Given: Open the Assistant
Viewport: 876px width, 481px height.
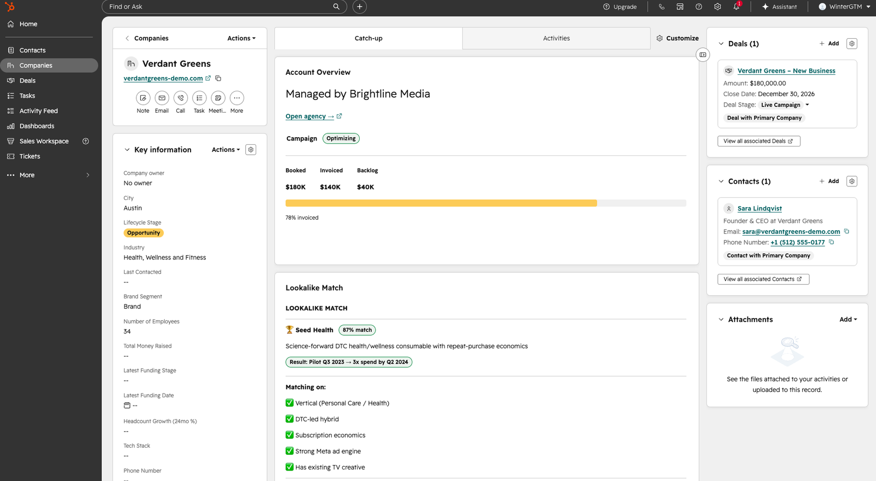Looking at the screenshot, I should 779,7.
